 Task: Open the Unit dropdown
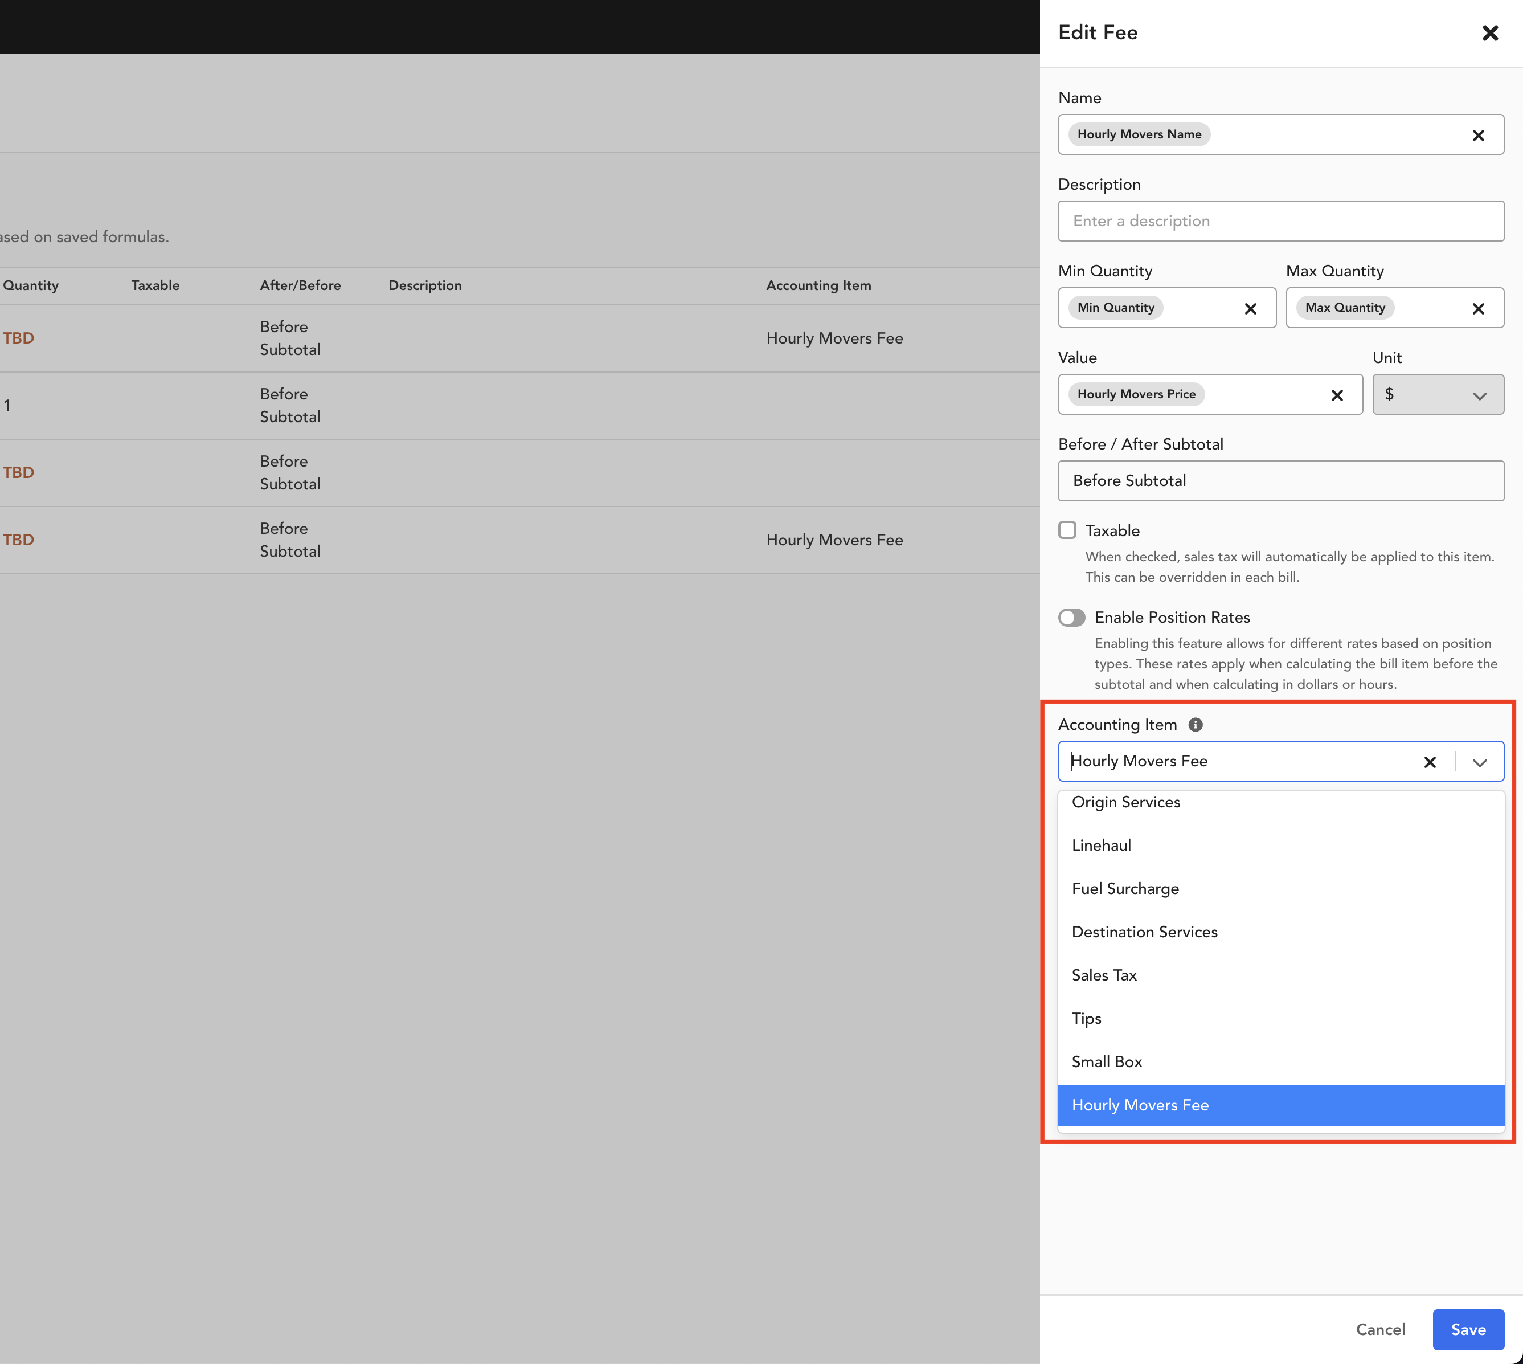pos(1438,394)
